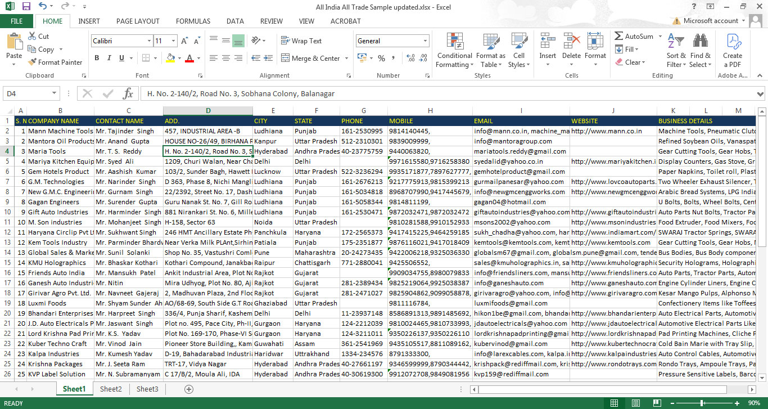Click the Save icon in quick access toolbar
Image resolution: width=768 pixels, height=409 pixels.
point(26,6)
